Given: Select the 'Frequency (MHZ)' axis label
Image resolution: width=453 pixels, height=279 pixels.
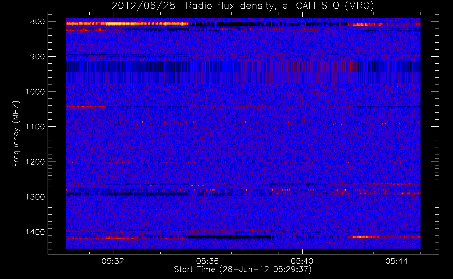Looking at the screenshot, I should coord(16,134).
